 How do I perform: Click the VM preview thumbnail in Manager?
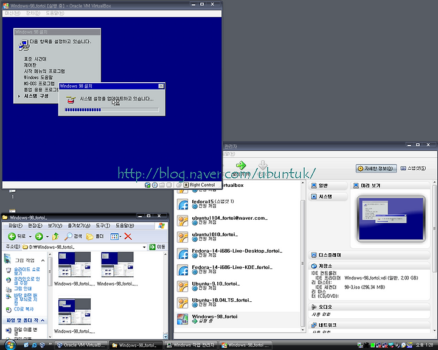tap(391, 219)
